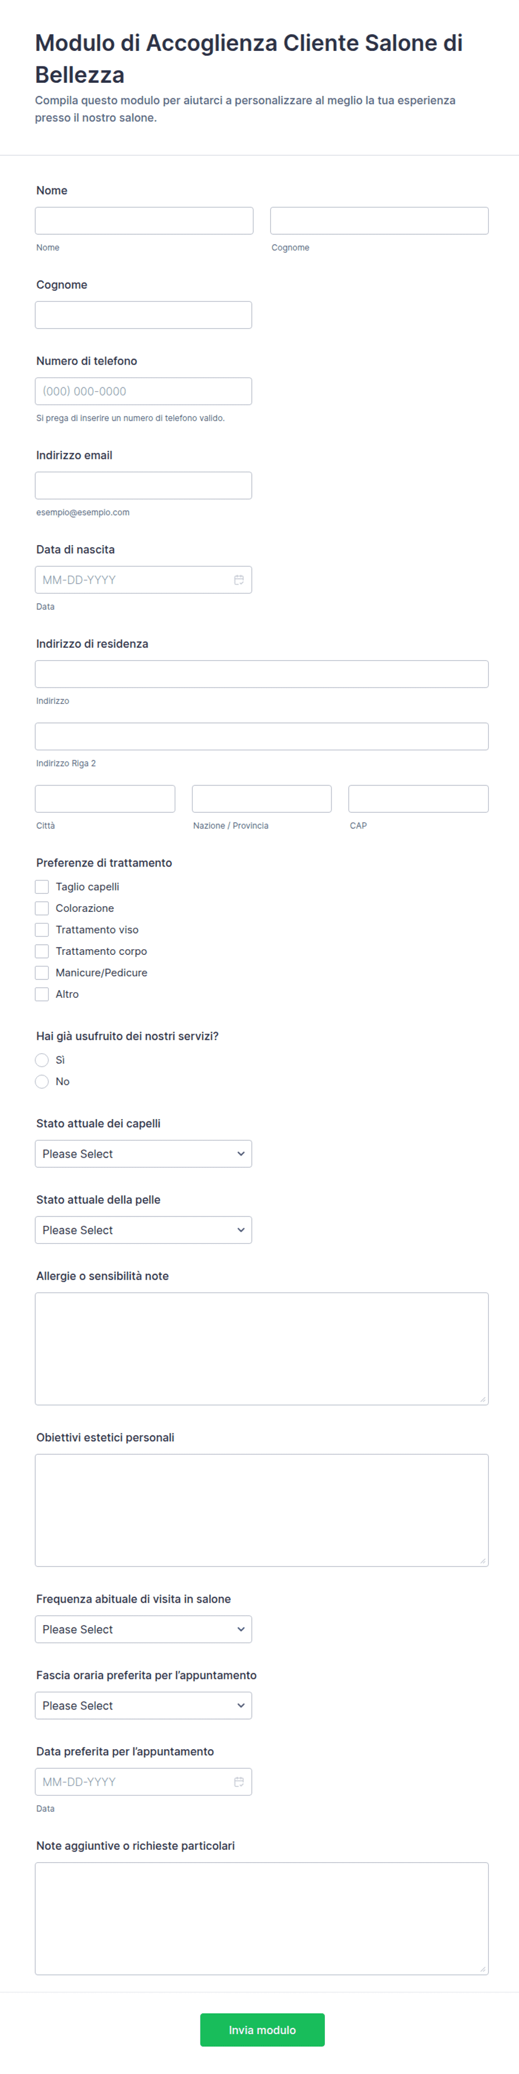The width and height of the screenshot is (519, 2074).
Task: Focus the Numero di telefono field
Action: click(x=143, y=391)
